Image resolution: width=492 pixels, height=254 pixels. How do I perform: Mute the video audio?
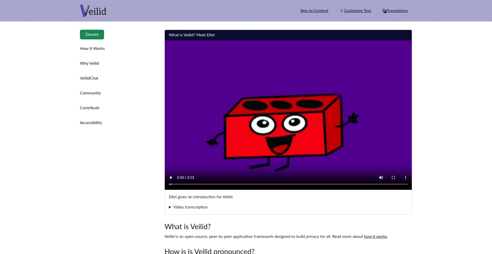(381, 177)
